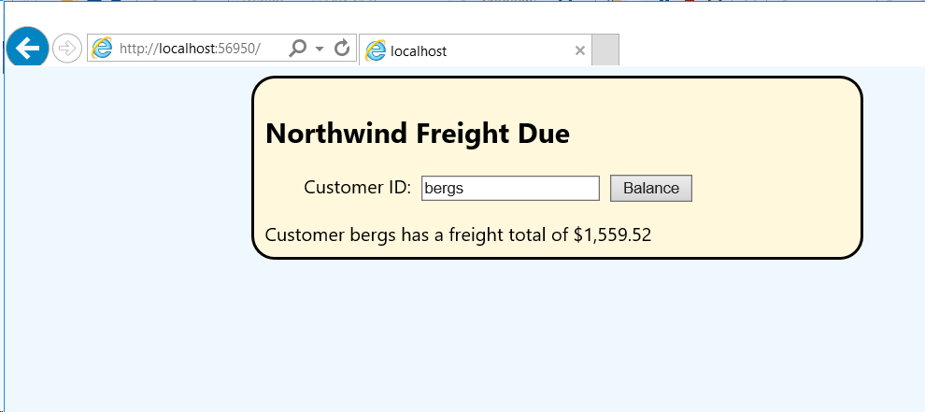Click the greyed-out forward arrow button
Image resolution: width=925 pixels, height=412 pixels.
click(x=67, y=49)
